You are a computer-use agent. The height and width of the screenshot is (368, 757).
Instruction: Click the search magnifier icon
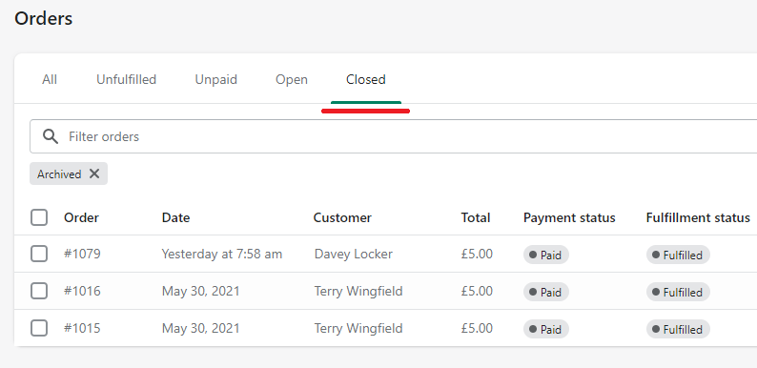[x=51, y=136]
